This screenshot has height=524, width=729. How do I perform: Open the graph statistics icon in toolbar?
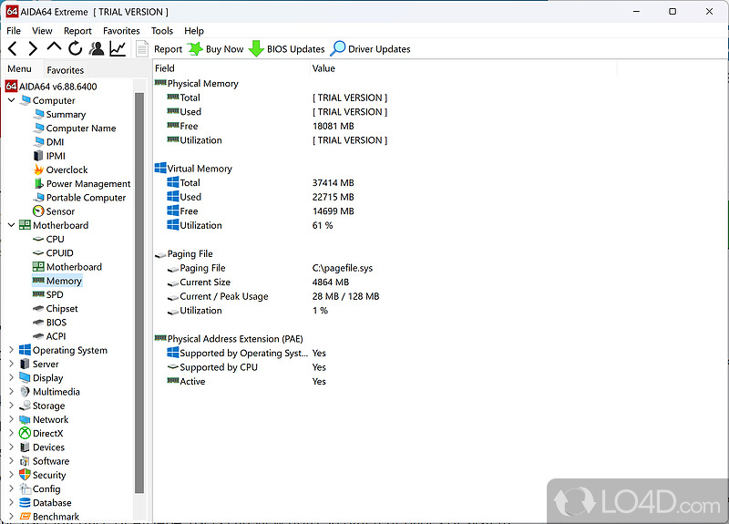[x=118, y=48]
